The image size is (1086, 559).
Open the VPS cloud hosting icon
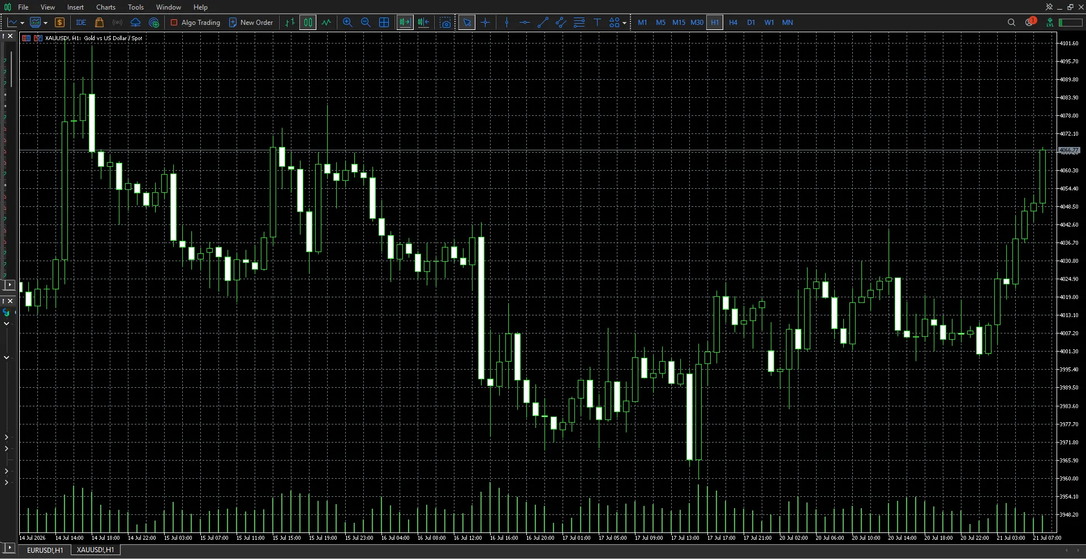click(x=136, y=23)
